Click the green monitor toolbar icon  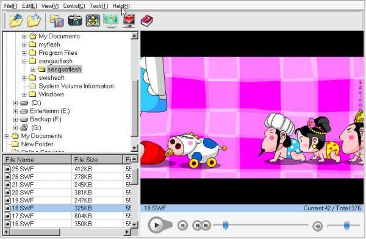(111, 21)
